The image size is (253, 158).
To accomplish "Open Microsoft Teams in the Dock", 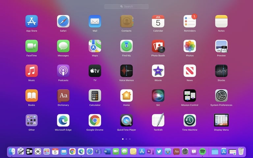I will pos(98,151).
